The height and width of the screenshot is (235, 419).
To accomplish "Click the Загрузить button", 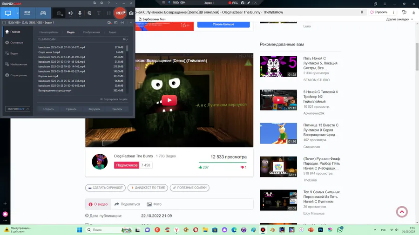I will 94,109.
